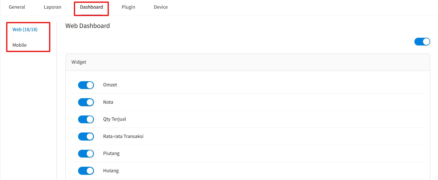Disable the Omzet widget toggle
This screenshot has width=438, height=180.
coord(86,85)
